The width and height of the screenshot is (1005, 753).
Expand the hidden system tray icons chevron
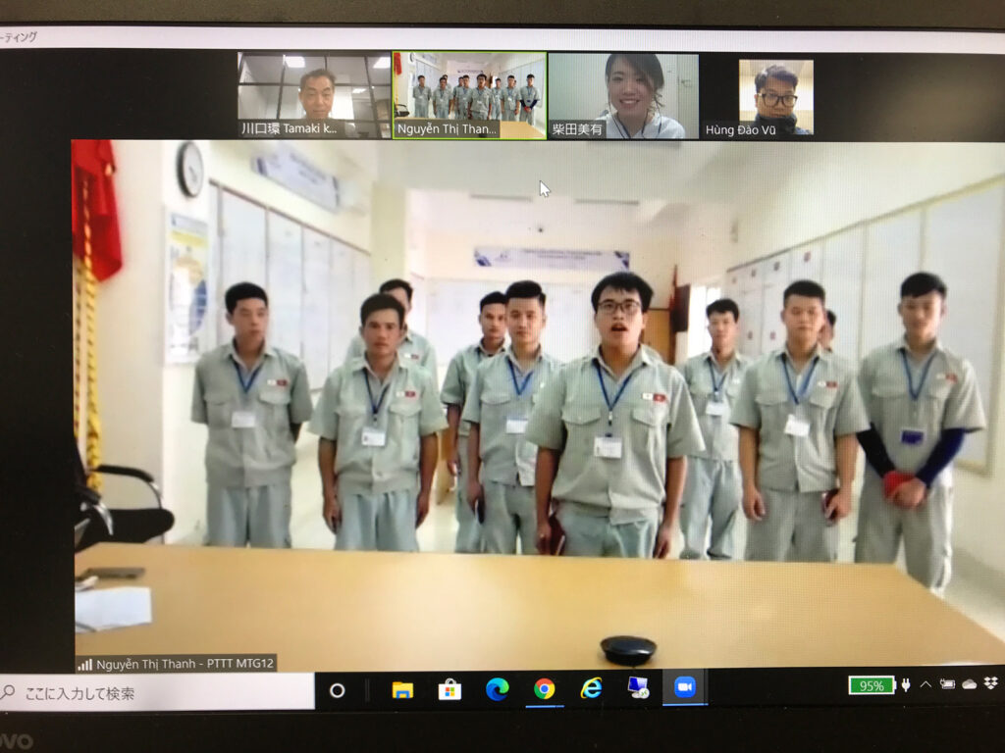pyautogui.click(x=926, y=684)
